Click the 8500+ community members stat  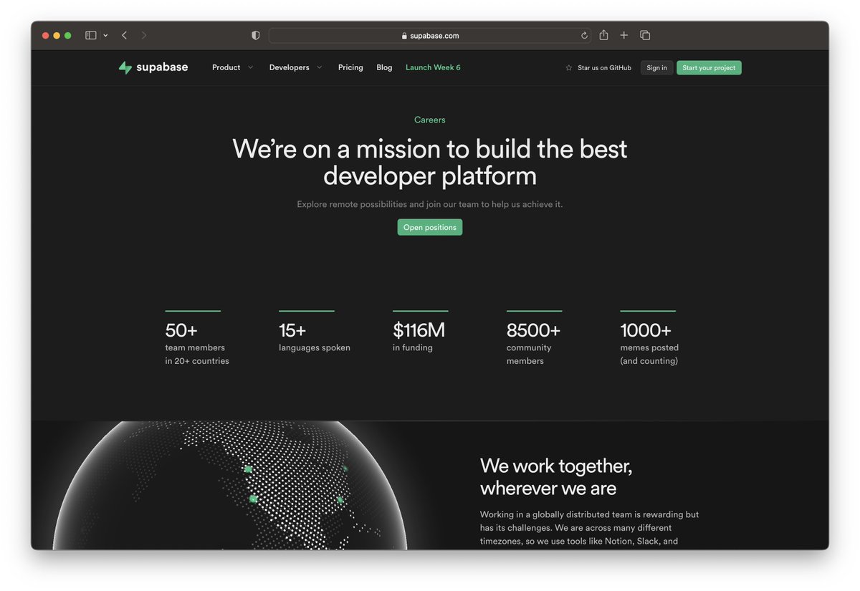pos(534,339)
